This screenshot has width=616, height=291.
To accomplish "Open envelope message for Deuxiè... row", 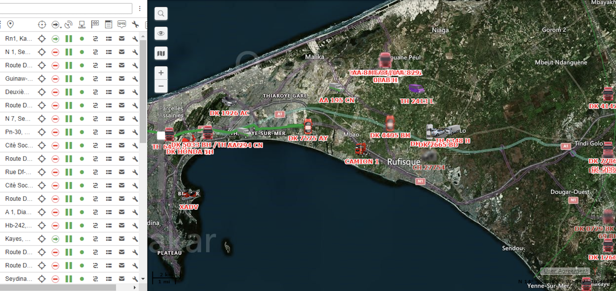I will pos(122,92).
